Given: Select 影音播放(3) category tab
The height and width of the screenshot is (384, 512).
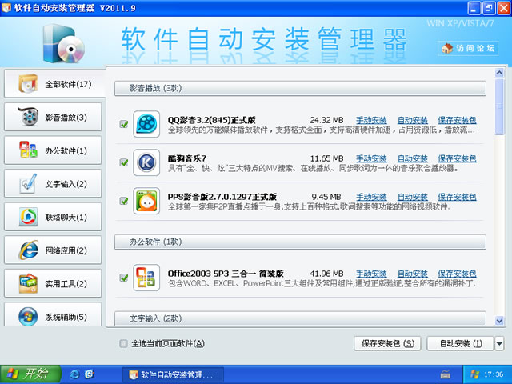Looking at the screenshot, I should tap(54, 117).
